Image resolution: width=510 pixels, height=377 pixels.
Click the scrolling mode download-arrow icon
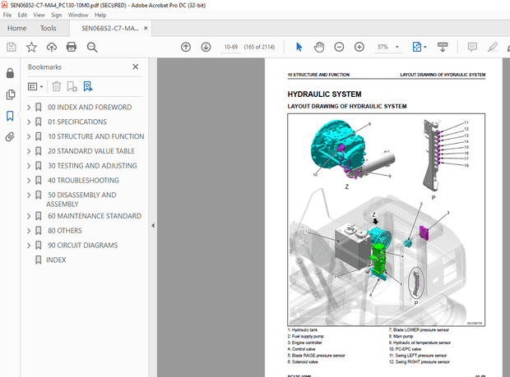(443, 47)
